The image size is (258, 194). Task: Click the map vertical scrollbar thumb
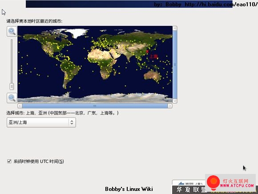click(x=175, y=65)
